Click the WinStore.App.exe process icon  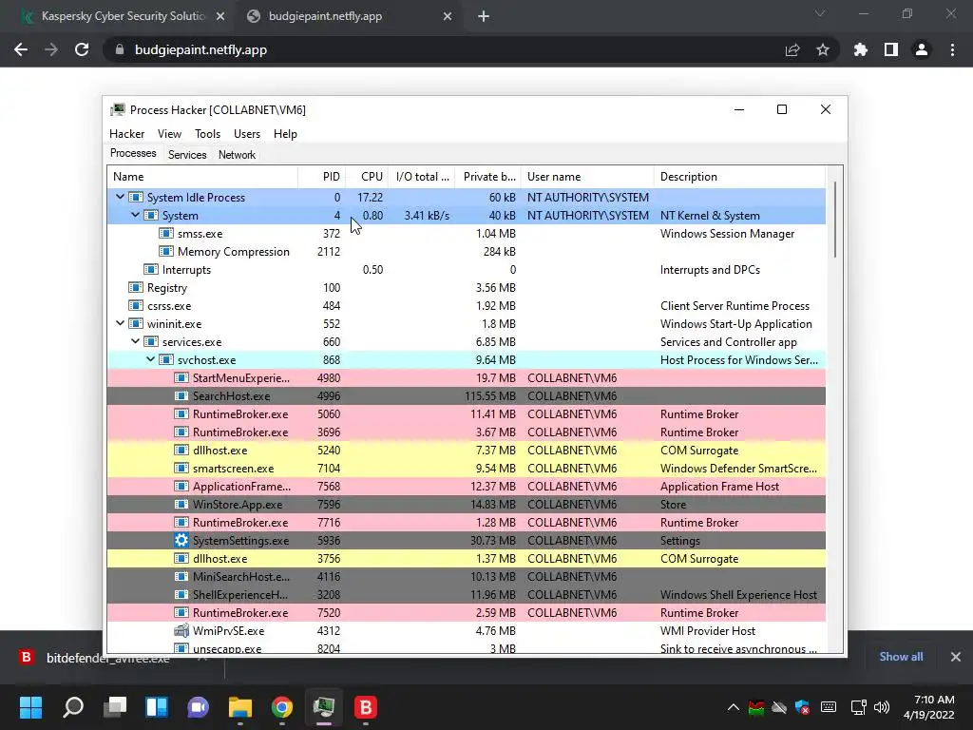point(181,504)
